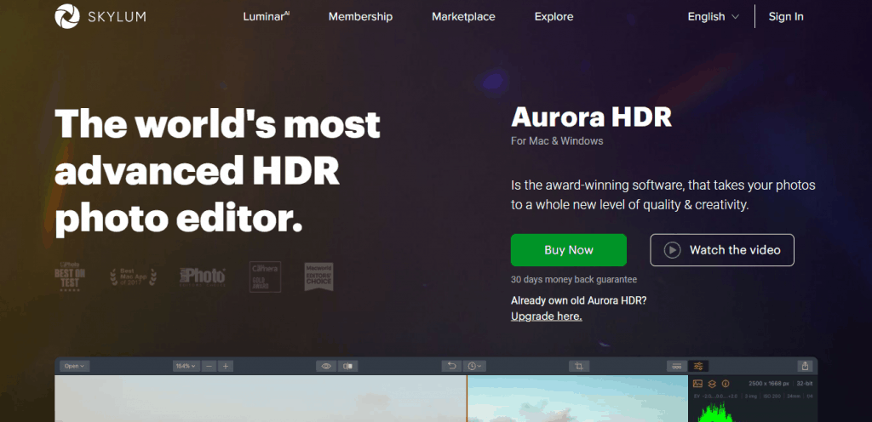The height and width of the screenshot is (422, 872).
Task: Click the undo arrow in editor toolbar
Action: [x=453, y=366]
